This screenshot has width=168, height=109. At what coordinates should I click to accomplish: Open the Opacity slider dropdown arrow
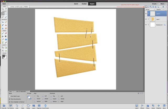pos(166,9)
